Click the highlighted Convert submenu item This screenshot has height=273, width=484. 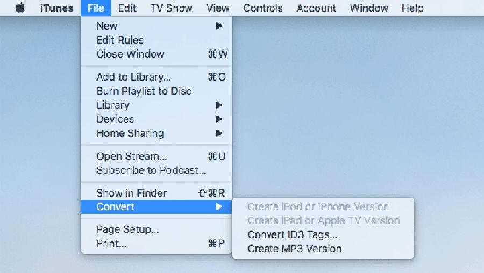[156, 207]
